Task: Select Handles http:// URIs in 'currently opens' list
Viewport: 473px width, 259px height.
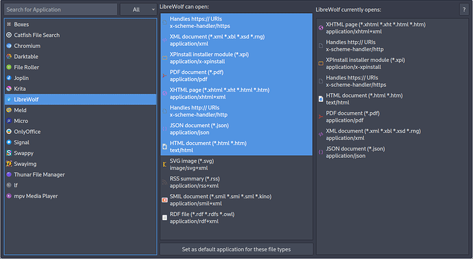Action: pos(393,46)
